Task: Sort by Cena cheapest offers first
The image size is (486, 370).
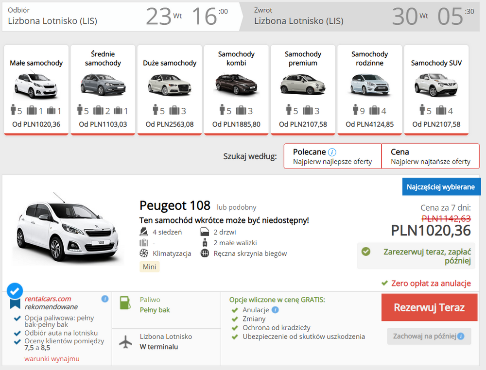Action: click(431, 156)
